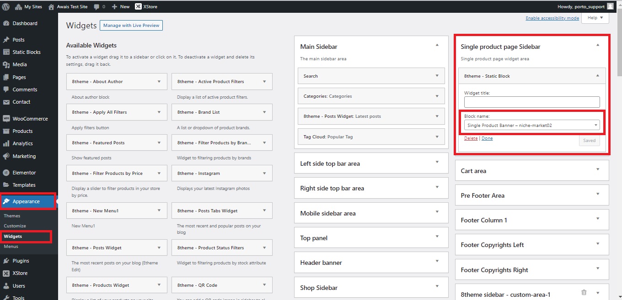Open the porto_support user avatar

click(611, 6)
